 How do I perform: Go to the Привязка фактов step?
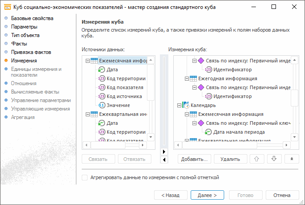[x=31, y=52]
